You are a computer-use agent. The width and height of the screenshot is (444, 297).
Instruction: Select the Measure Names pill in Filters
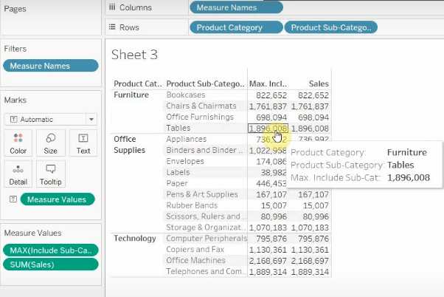(50, 66)
